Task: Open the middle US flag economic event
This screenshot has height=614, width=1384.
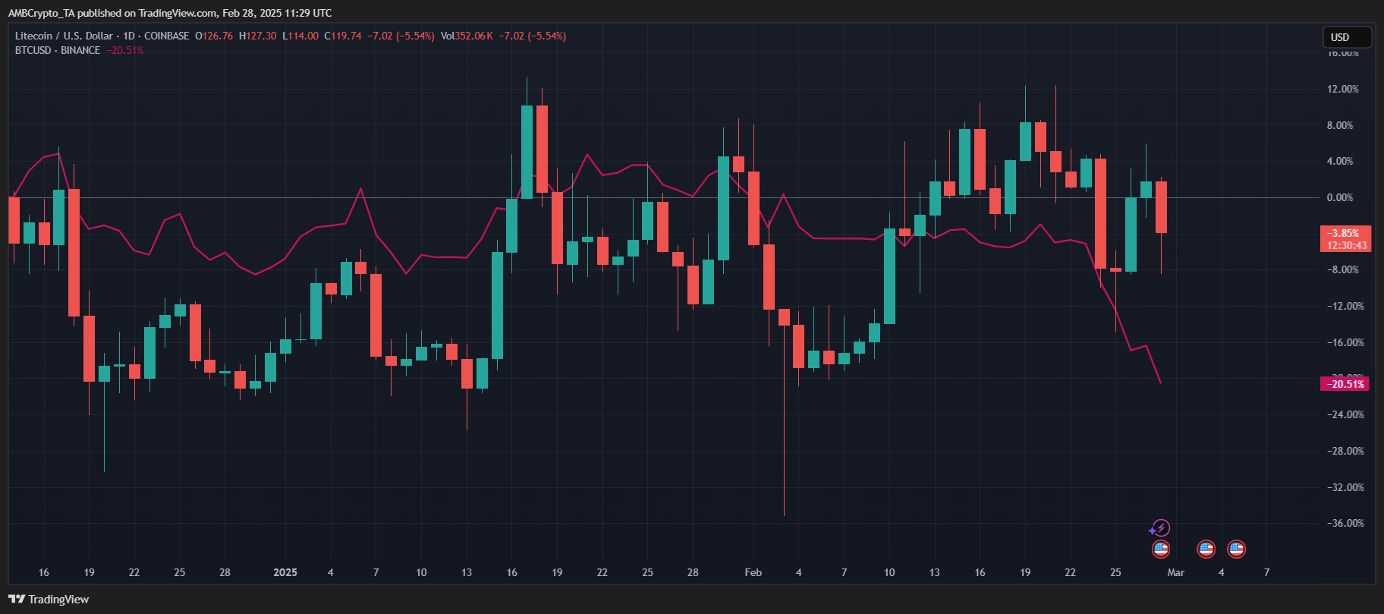Action: coord(1206,549)
